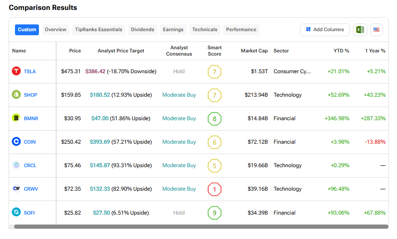Switch to the Overview tab

[55, 29]
